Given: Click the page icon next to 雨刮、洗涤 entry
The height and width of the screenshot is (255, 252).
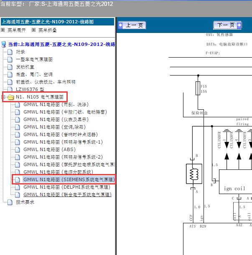Looking at the screenshot, I should (x=18, y=105).
